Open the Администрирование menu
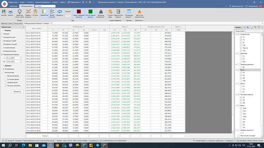The height and width of the screenshot is (148, 264). tap(43, 2)
